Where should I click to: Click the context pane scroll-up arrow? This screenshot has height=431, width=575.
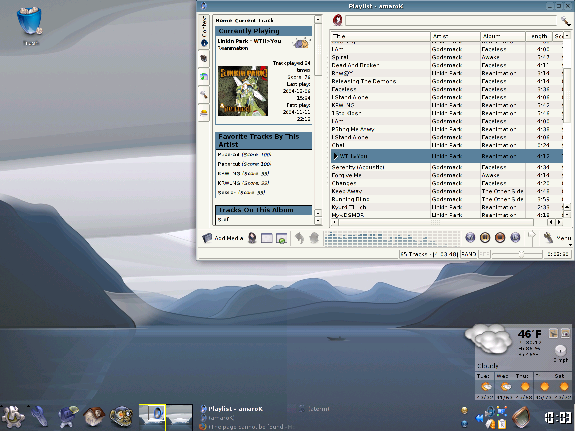[x=318, y=20]
